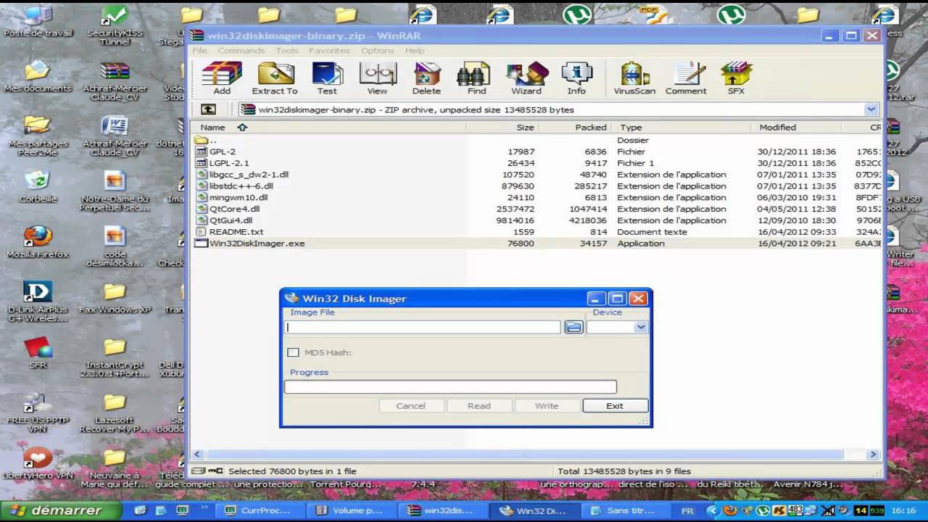928x522 pixels.
Task: Sort file list by Packed column header
Action: 574,128
